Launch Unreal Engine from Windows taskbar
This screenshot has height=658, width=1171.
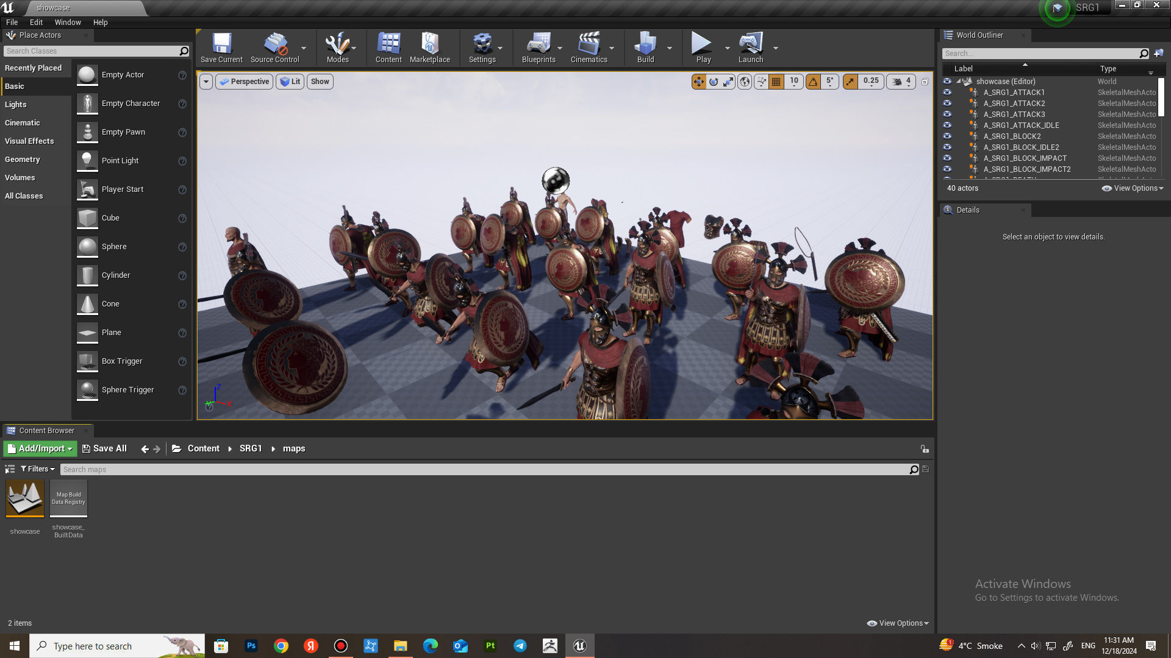(579, 646)
